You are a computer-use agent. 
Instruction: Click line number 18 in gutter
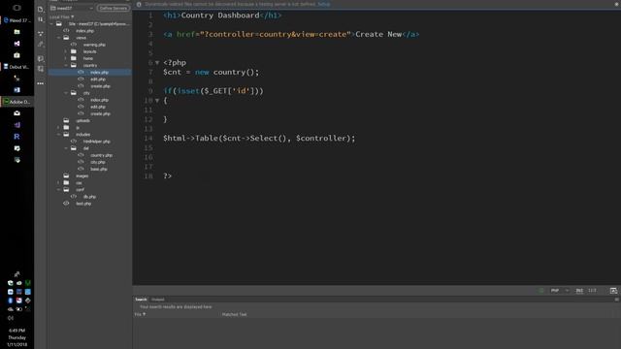point(148,176)
